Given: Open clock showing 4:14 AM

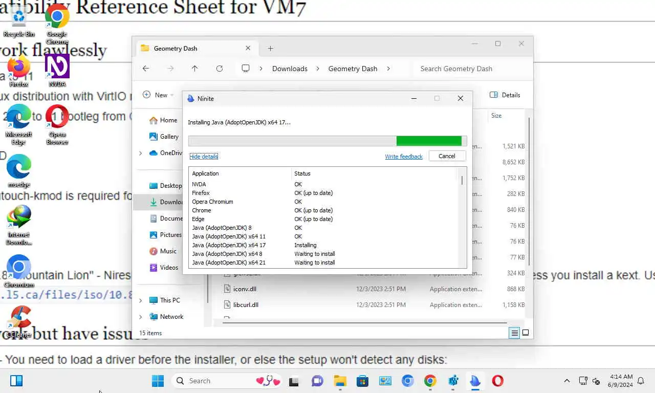Looking at the screenshot, I should click(620, 381).
